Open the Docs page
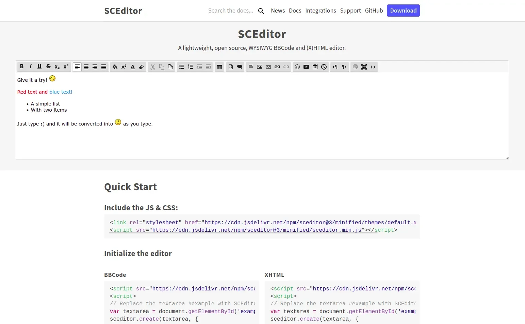Viewport: 525px width, 324px height. coord(295,11)
